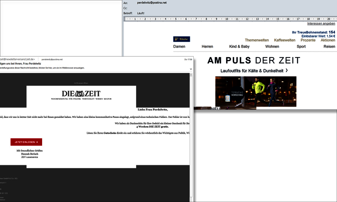Click the Tchibo logo
Screen dimensions: 337x202
coord(181,39)
